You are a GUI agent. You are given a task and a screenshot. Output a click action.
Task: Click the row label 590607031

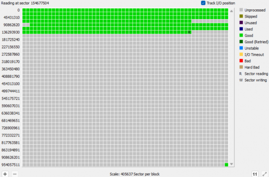pos(11,106)
